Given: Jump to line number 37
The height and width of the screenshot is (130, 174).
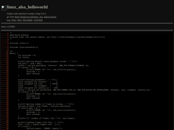Looking at the screenshot, I should [5, 106].
